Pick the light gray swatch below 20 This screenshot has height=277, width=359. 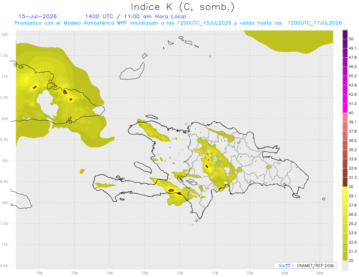[345, 265]
